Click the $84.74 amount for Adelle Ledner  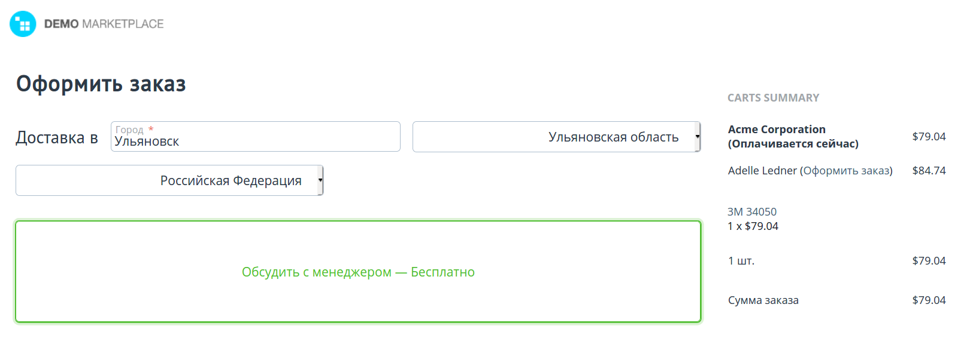point(929,171)
